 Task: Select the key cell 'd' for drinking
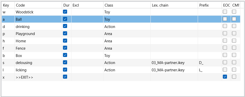coord(8,26)
